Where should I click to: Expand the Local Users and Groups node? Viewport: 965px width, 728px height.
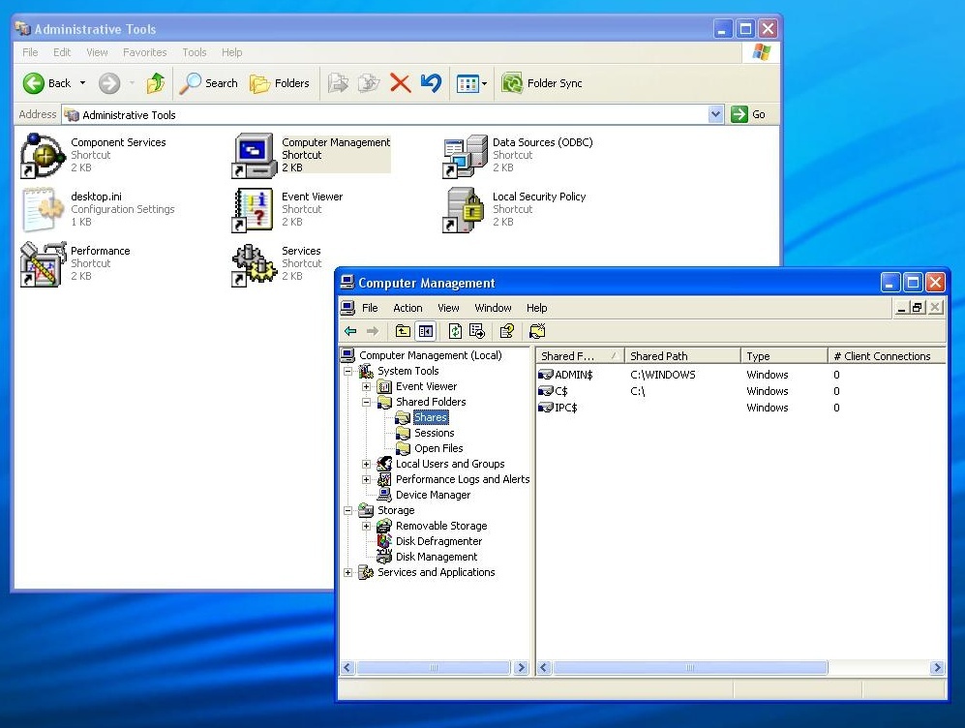(x=367, y=465)
